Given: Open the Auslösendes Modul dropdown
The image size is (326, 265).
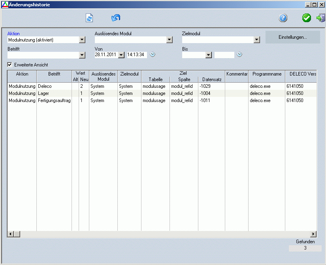Looking at the screenshot, I should click(x=169, y=40).
